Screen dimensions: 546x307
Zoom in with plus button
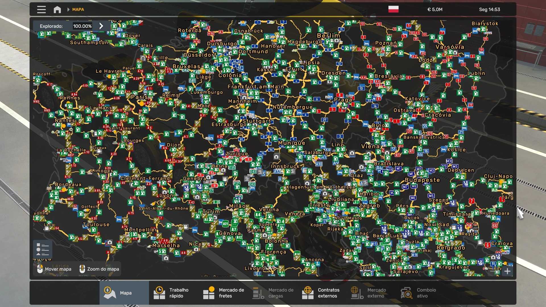(x=508, y=271)
